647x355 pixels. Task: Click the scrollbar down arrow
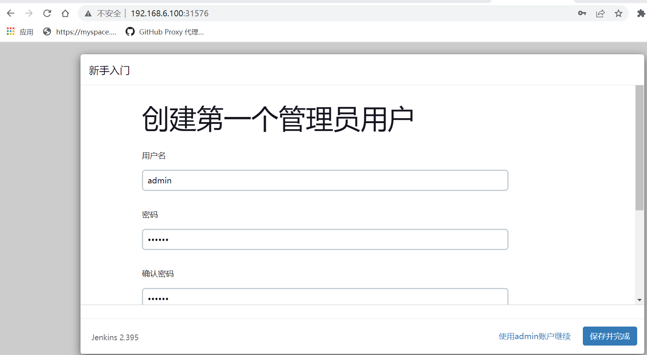(639, 300)
